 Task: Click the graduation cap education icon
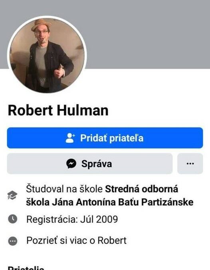click(12, 196)
